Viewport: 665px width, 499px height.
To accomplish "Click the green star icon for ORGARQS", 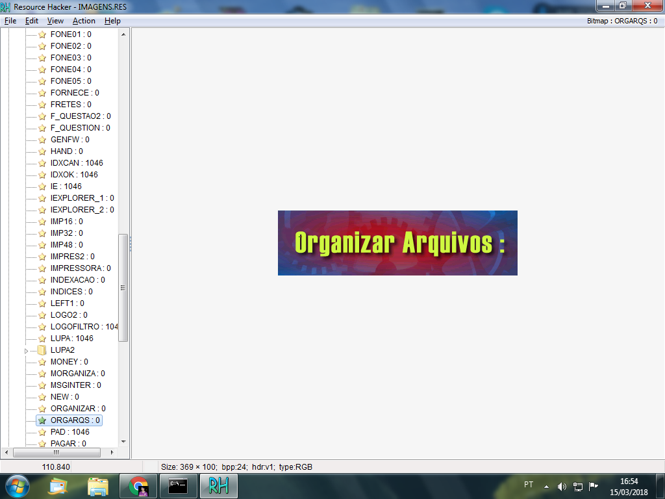I will click(x=42, y=420).
